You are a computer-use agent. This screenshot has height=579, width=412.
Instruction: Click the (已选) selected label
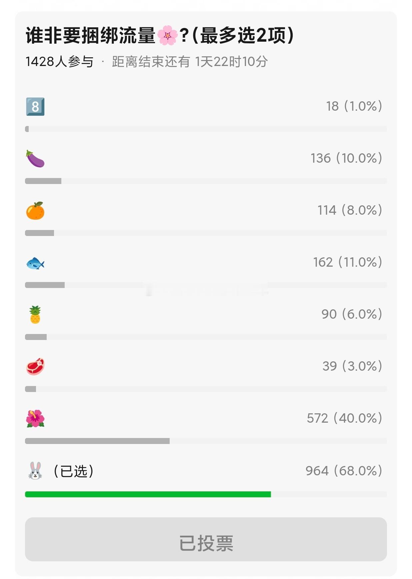(74, 471)
